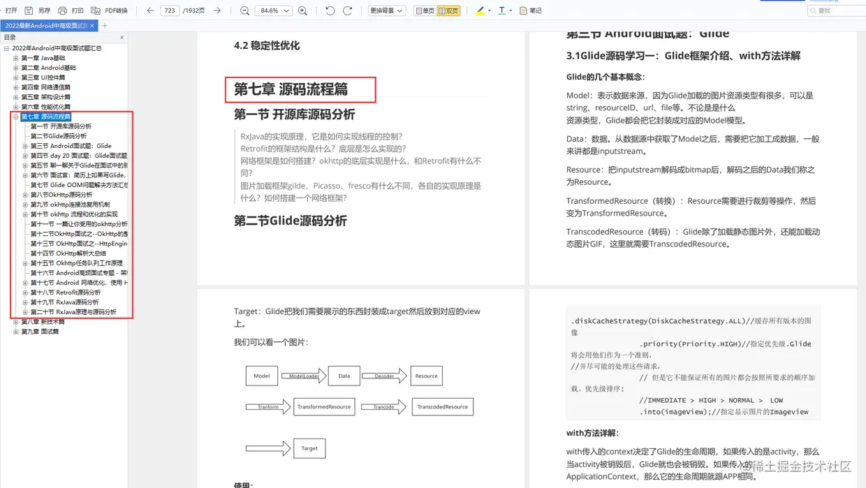Click the 第七章 源码流程篇 page heading
Image resolution: width=866 pixels, height=488 pixels.
[x=291, y=89]
